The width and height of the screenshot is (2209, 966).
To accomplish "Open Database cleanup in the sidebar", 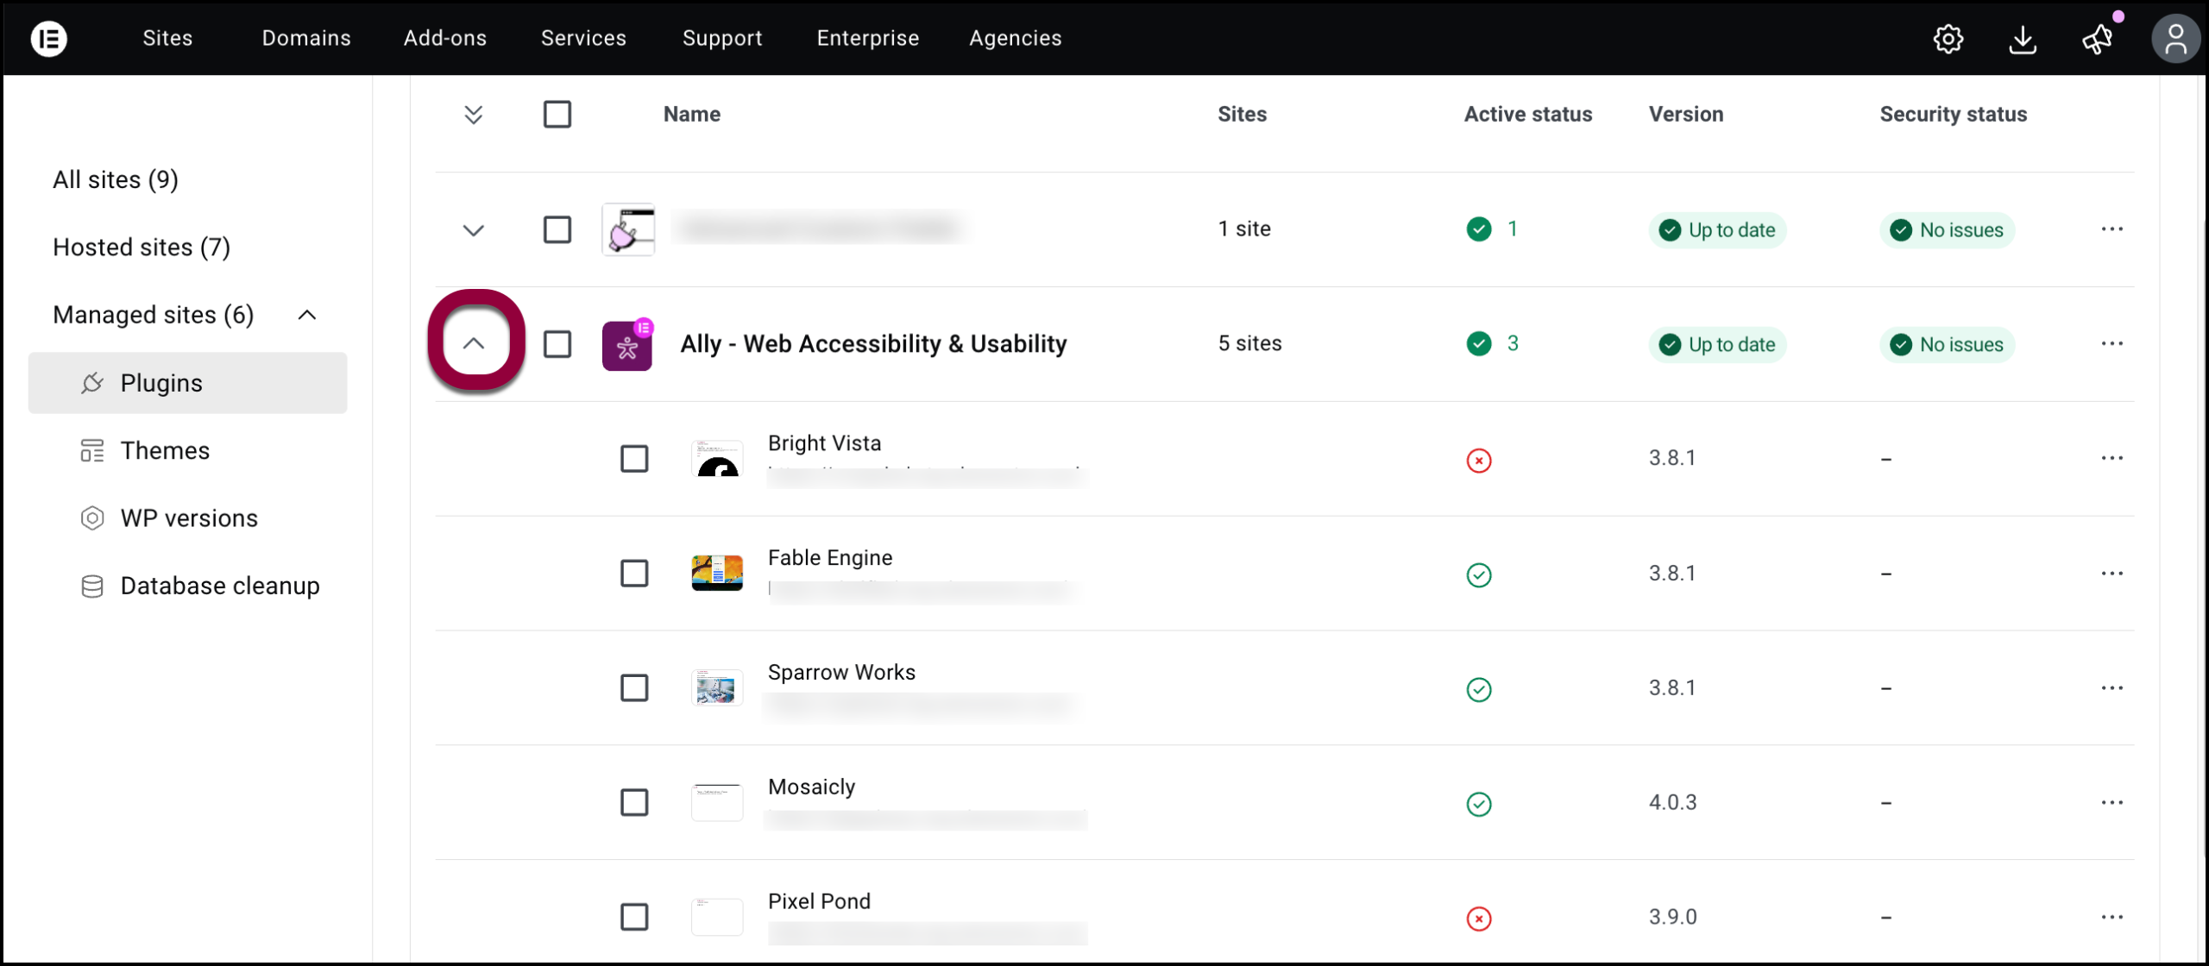I will coord(220,586).
